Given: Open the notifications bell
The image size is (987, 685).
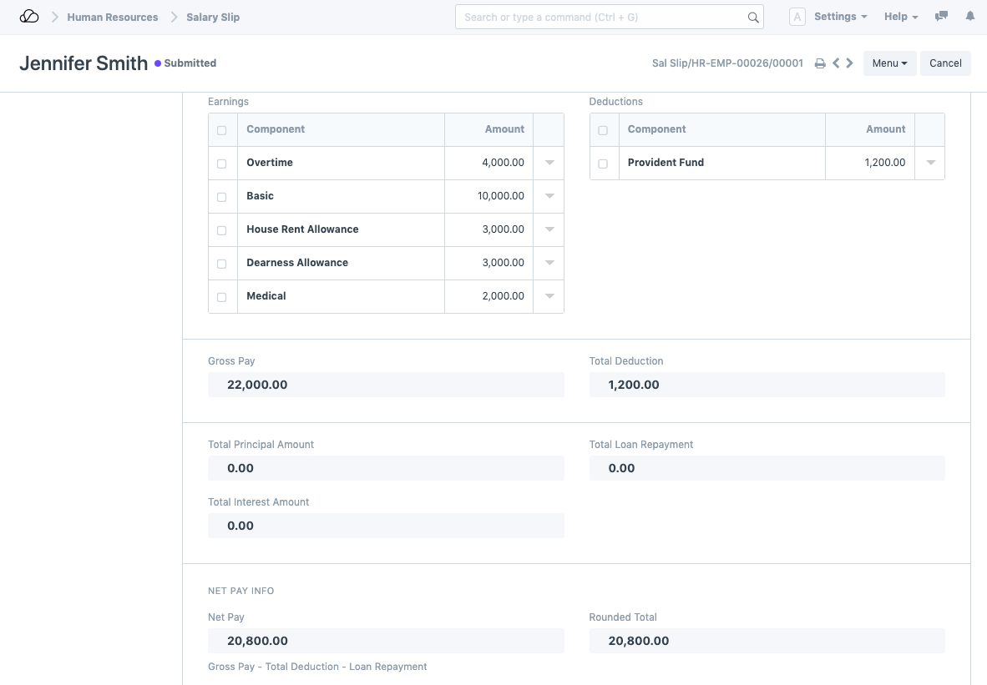Looking at the screenshot, I should pos(969,17).
